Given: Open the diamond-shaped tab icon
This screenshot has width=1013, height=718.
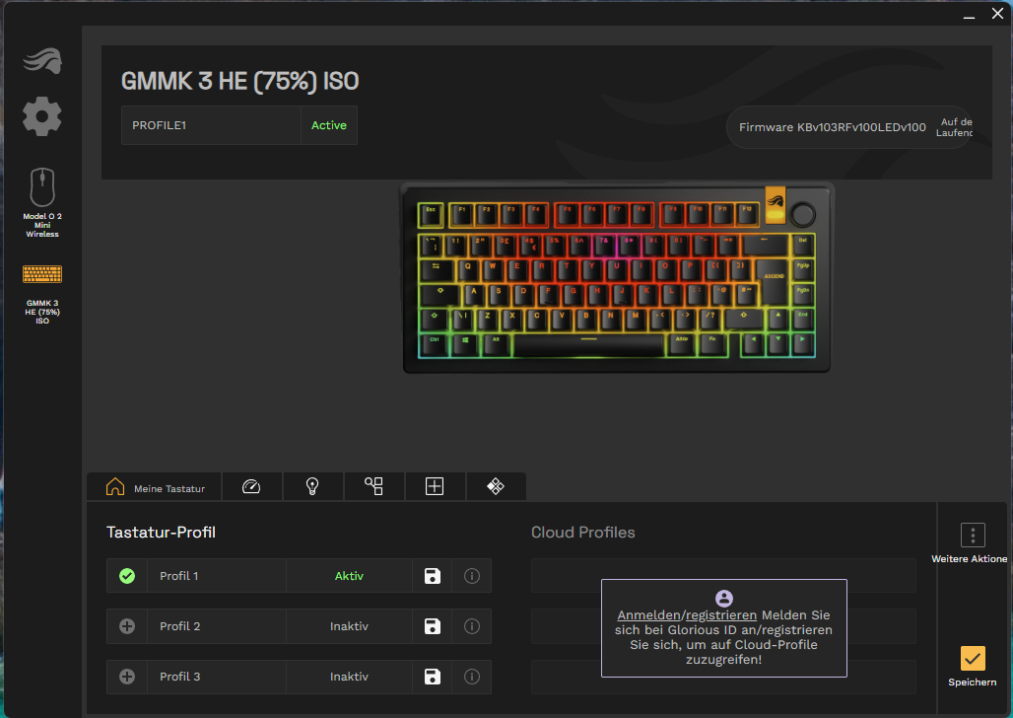Looking at the screenshot, I should [x=496, y=486].
